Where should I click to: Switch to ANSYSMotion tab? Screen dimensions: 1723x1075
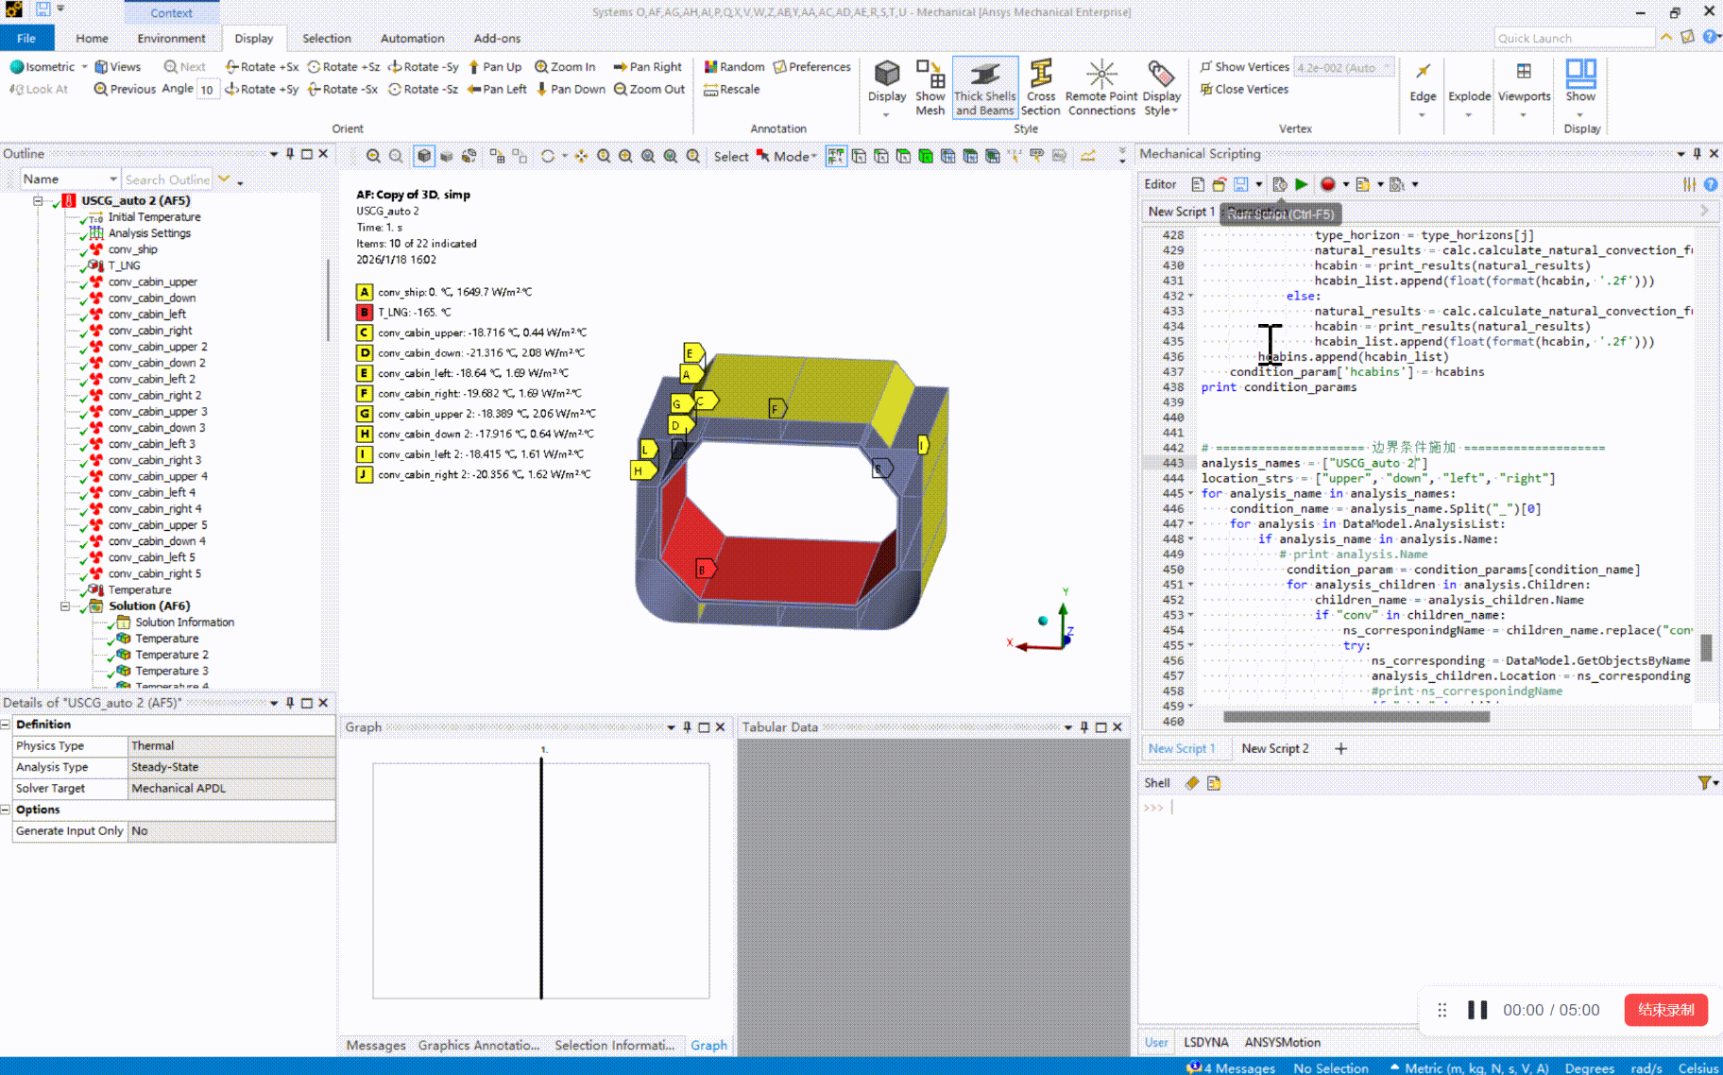1282,1042
